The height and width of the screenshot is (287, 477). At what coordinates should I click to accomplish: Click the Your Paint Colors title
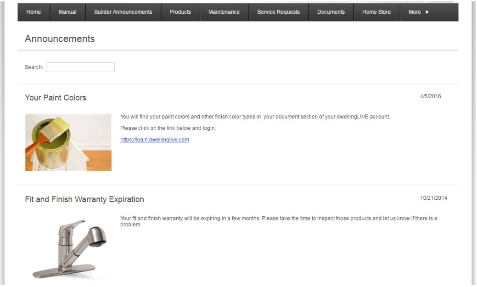point(56,98)
